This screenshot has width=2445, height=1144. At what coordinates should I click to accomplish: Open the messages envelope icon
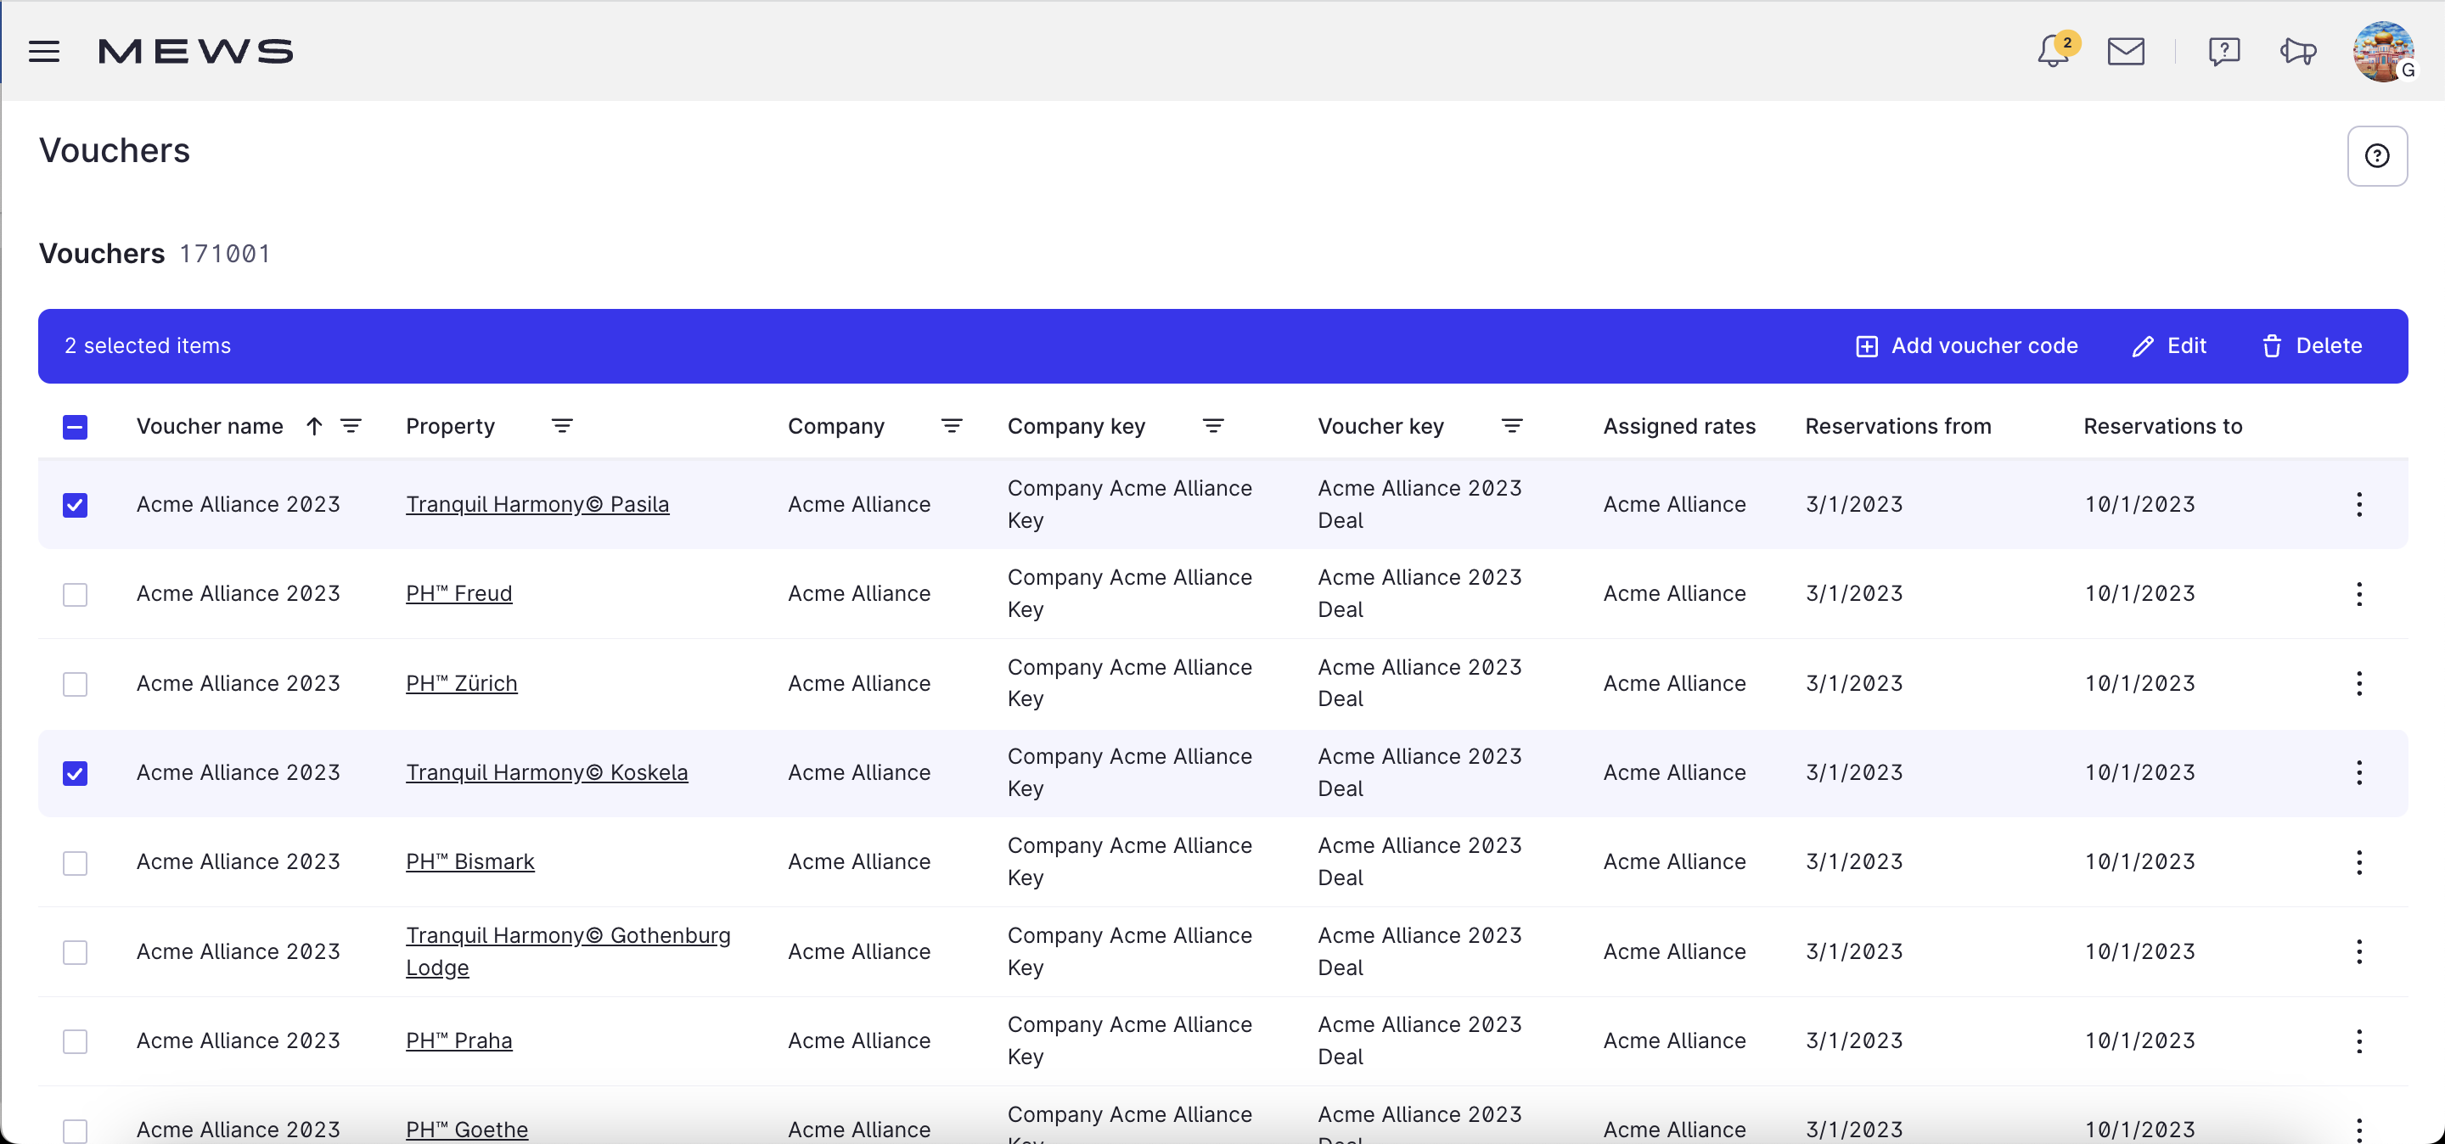click(x=2126, y=51)
